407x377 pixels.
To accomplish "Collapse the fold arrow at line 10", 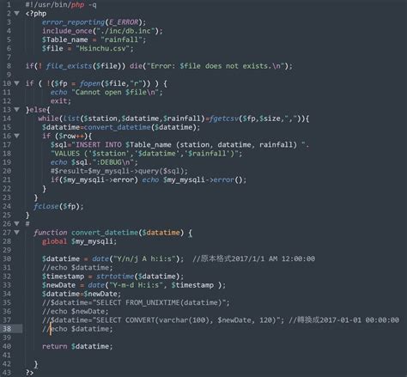I will [x=17, y=83].
